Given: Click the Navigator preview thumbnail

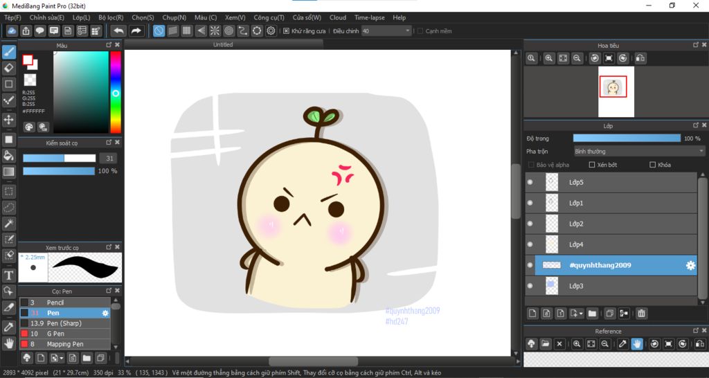Looking at the screenshot, I should click(616, 92).
